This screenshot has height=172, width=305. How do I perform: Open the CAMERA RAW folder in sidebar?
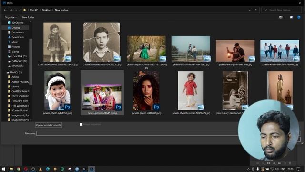coord(18,91)
